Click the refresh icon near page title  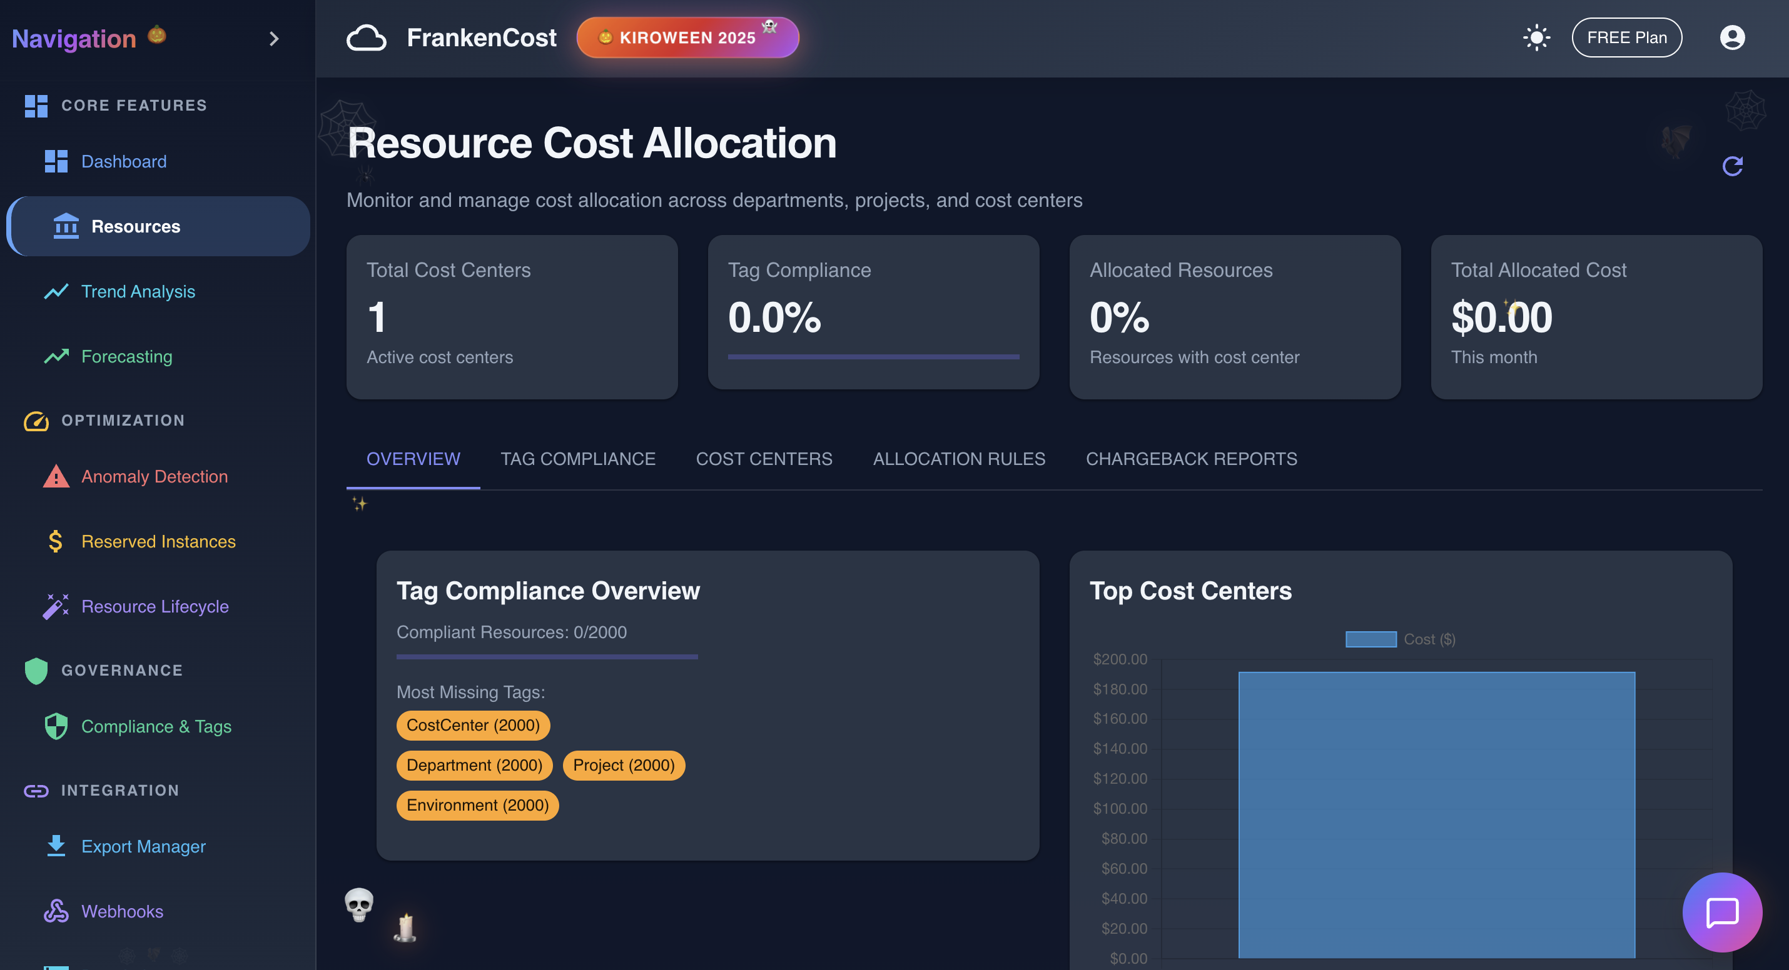(1732, 166)
